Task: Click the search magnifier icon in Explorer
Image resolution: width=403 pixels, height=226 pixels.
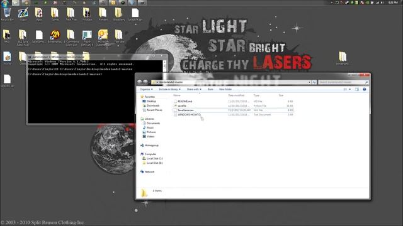Action: coord(366,82)
